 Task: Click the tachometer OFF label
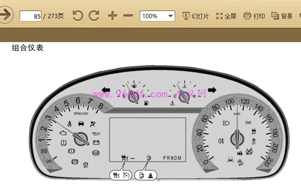pyautogui.click(x=49, y=162)
